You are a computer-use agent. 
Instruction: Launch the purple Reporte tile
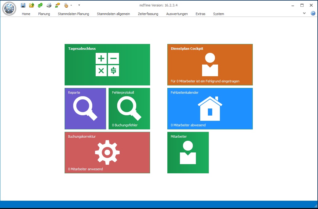(85, 109)
